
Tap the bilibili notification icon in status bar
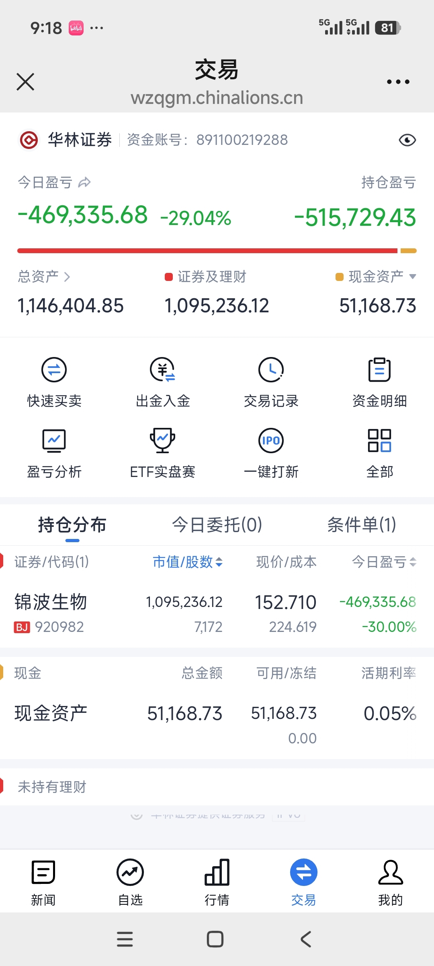coord(76,28)
